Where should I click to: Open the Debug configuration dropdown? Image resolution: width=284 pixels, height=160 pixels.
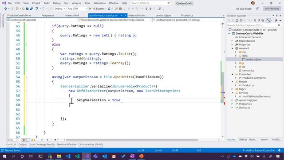coord(60,8)
